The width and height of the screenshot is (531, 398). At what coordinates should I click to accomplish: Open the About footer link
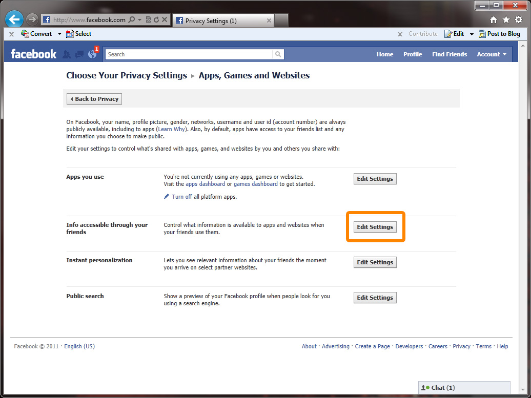(309, 346)
